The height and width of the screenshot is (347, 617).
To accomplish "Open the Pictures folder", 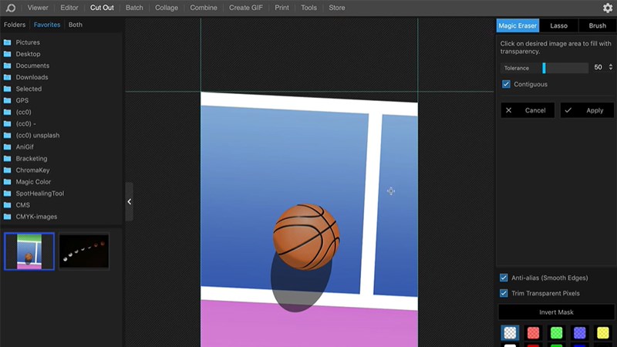I will (28, 42).
